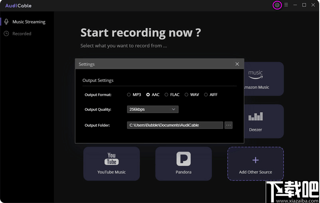The height and width of the screenshot is (203, 320).
Task: Click the Settings dialog title
Action: coord(87,64)
